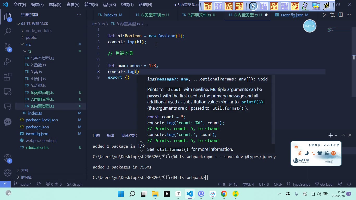Select 较好画质 quality option
The image size is (356, 200).
[x=229, y=6]
